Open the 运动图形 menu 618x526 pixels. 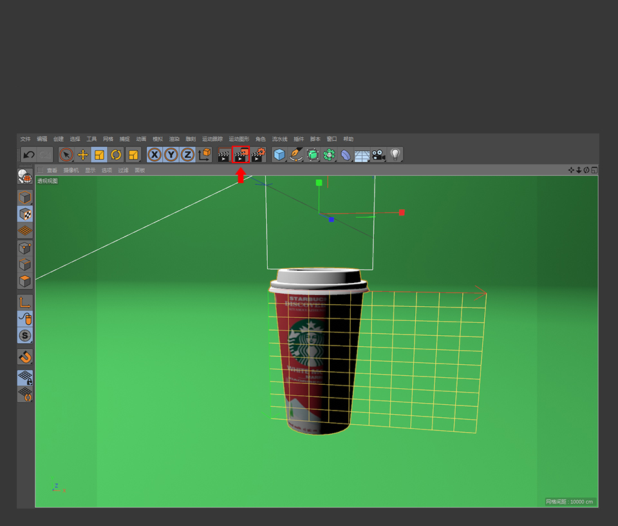[x=239, y=139]
